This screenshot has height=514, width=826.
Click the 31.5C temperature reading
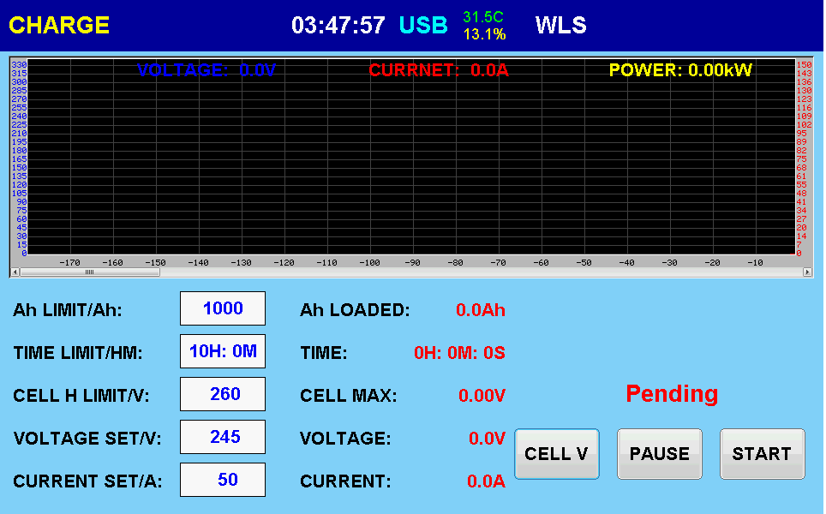[483, 16]
